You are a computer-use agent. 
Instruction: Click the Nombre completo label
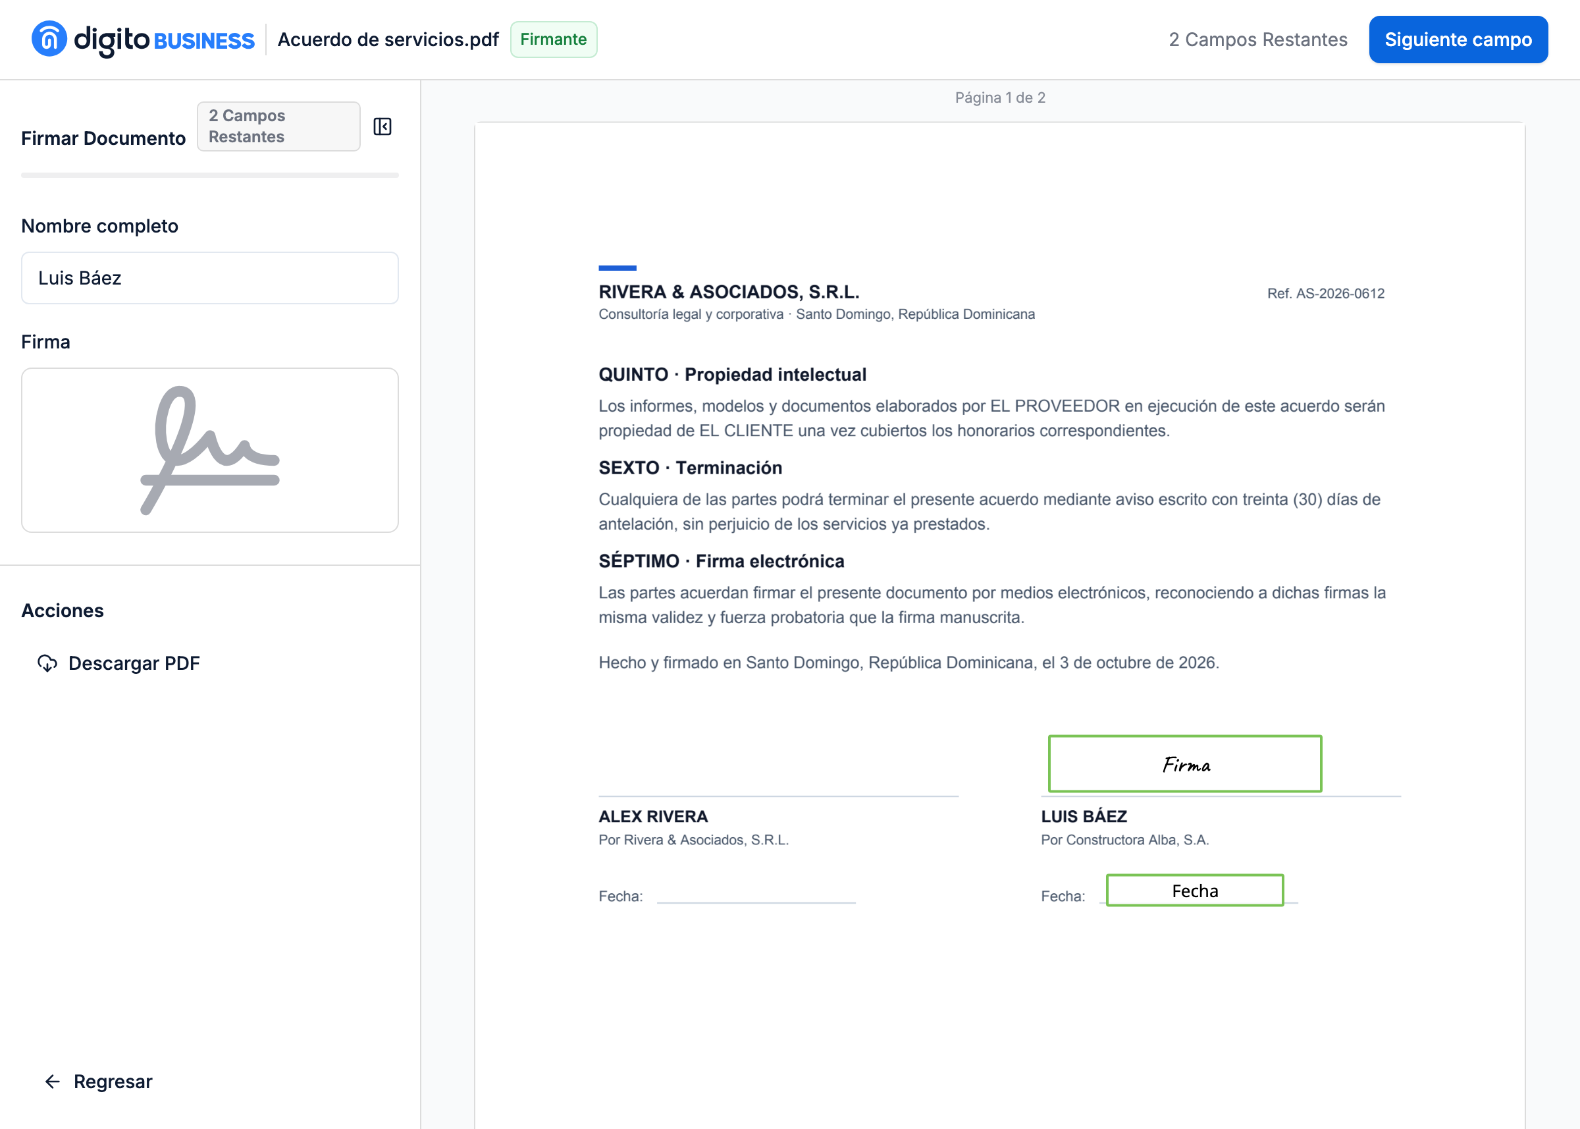coord(100,226)
